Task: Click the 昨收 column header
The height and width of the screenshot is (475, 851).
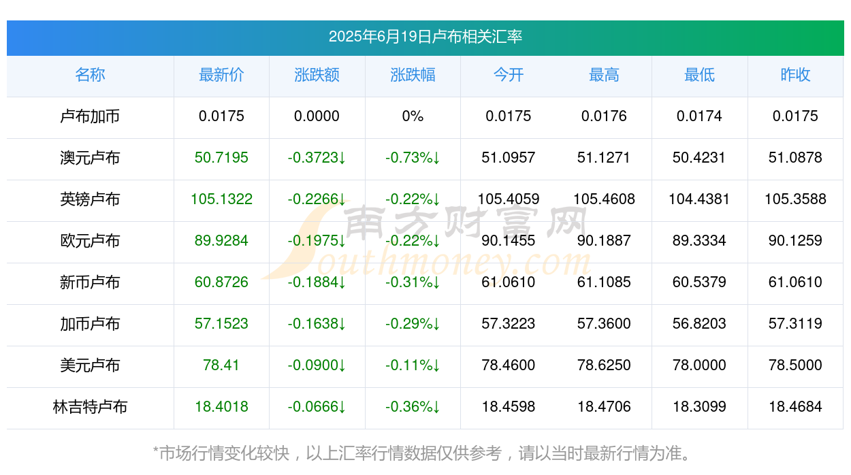Action: [795, 75]
